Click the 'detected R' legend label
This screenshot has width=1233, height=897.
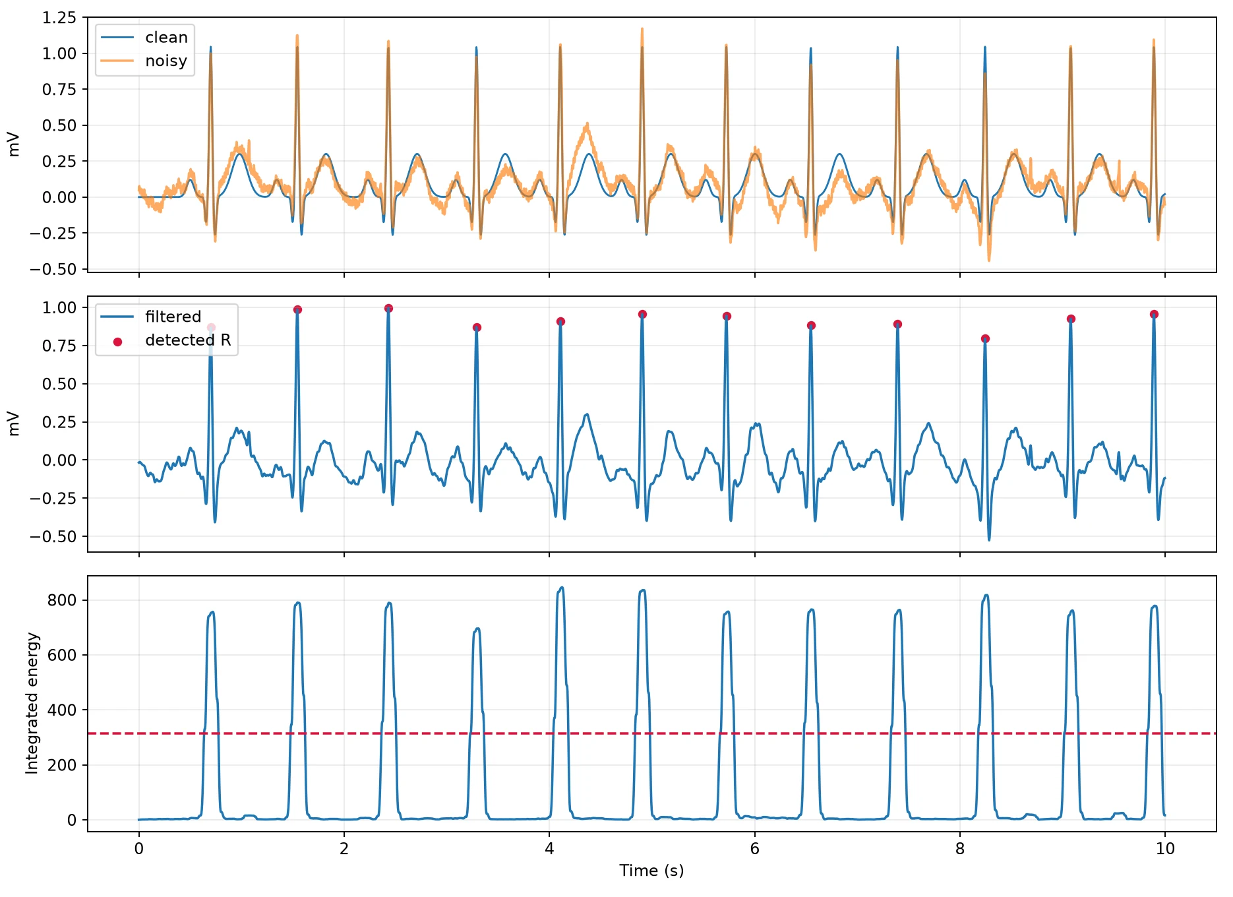188,340
